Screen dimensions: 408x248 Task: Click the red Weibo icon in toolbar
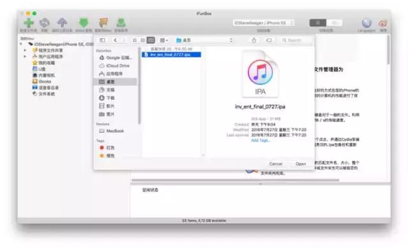point(382,24)
